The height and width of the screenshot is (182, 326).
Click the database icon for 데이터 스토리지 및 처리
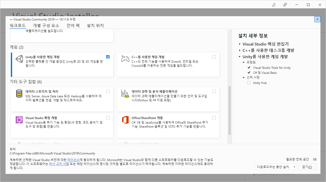(x=19, y=94)
